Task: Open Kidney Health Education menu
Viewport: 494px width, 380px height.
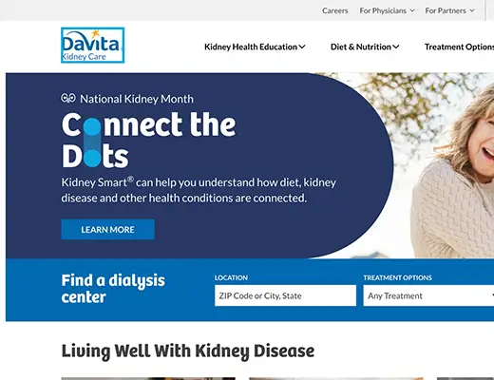Action: click(255, 47)
